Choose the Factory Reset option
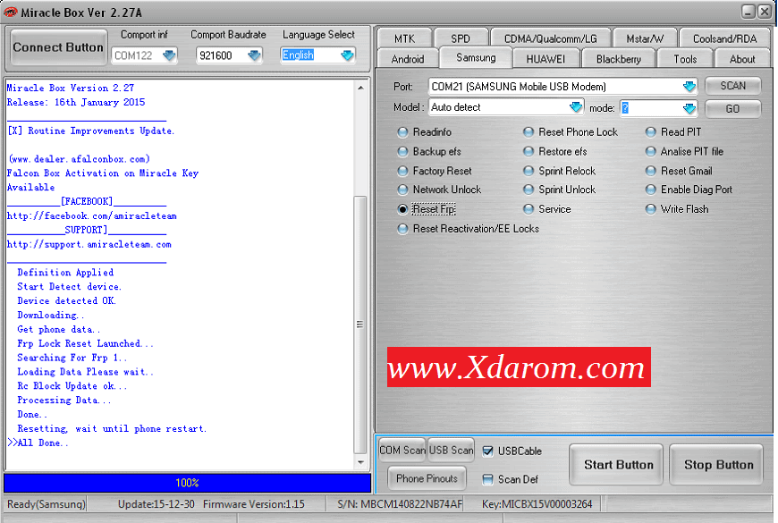Viewport: 778px width, 523px height. pyautogui.click(x=403, y=171)
